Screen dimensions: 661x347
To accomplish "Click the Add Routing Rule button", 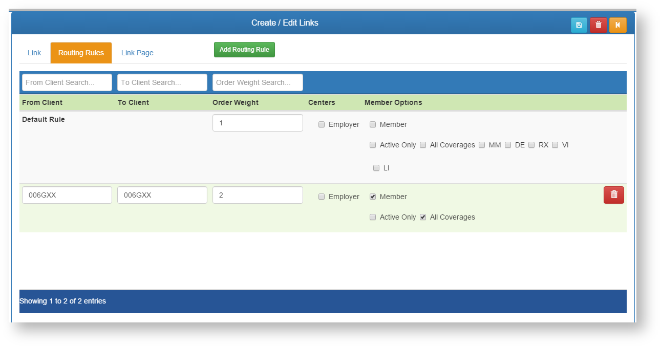I will 244,50.
